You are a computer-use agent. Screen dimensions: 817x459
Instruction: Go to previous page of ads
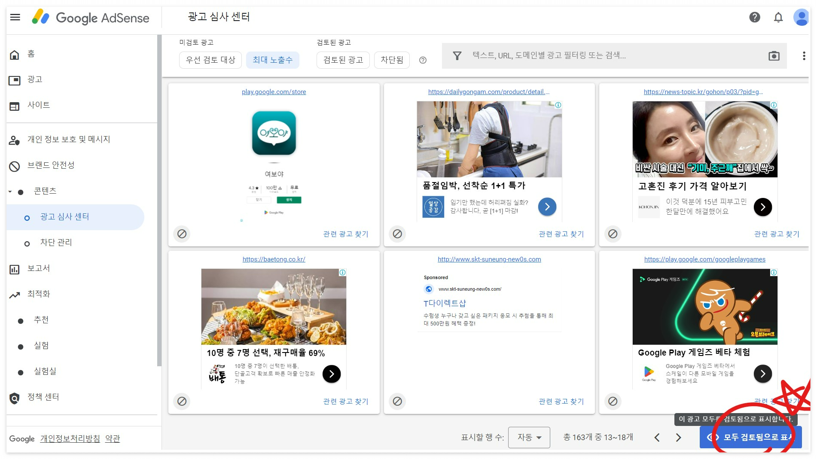(657, 438)
